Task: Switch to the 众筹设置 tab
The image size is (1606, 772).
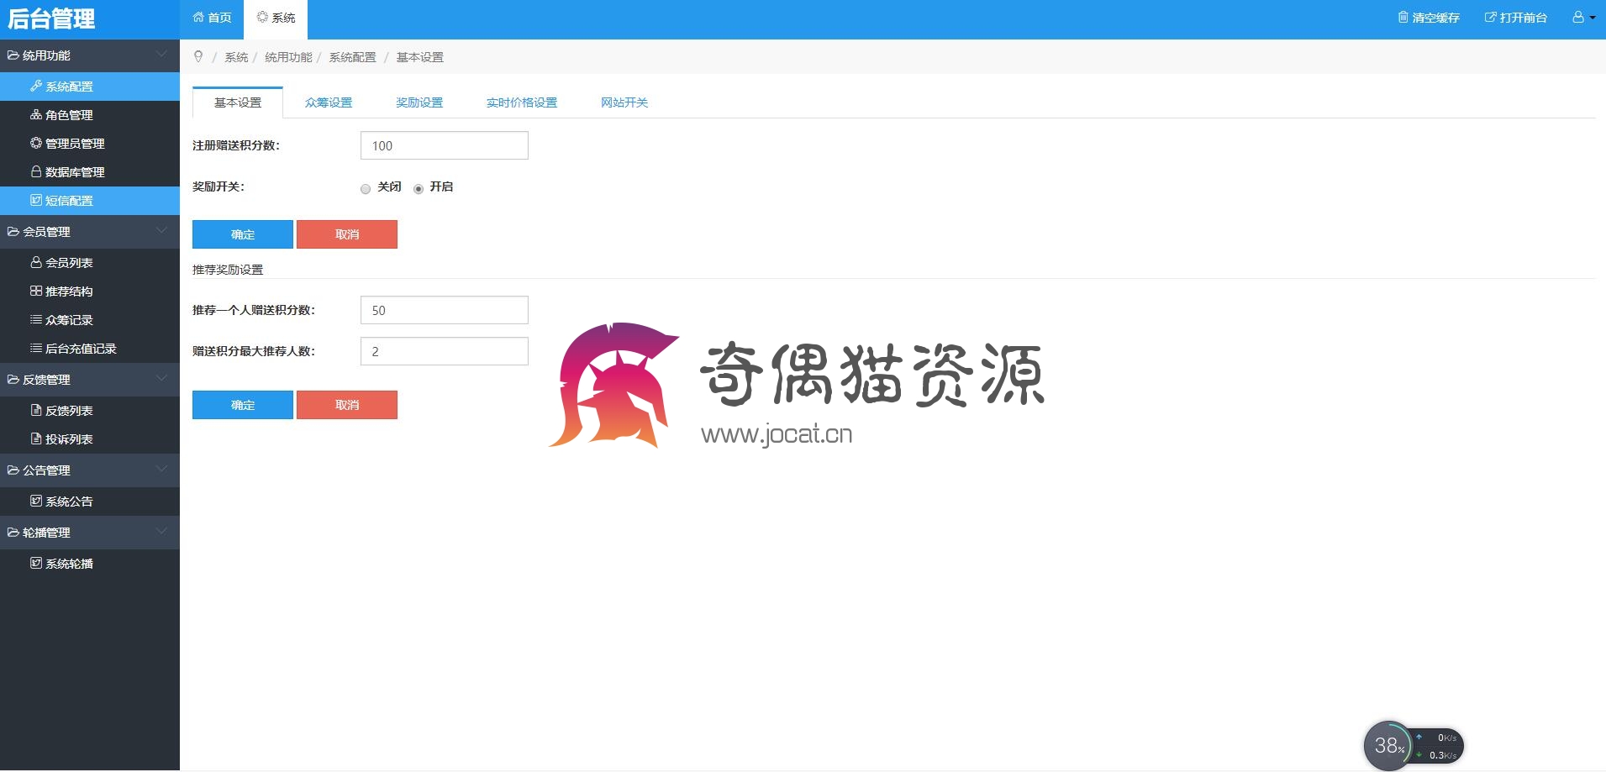Action: (x=329, y=102)
